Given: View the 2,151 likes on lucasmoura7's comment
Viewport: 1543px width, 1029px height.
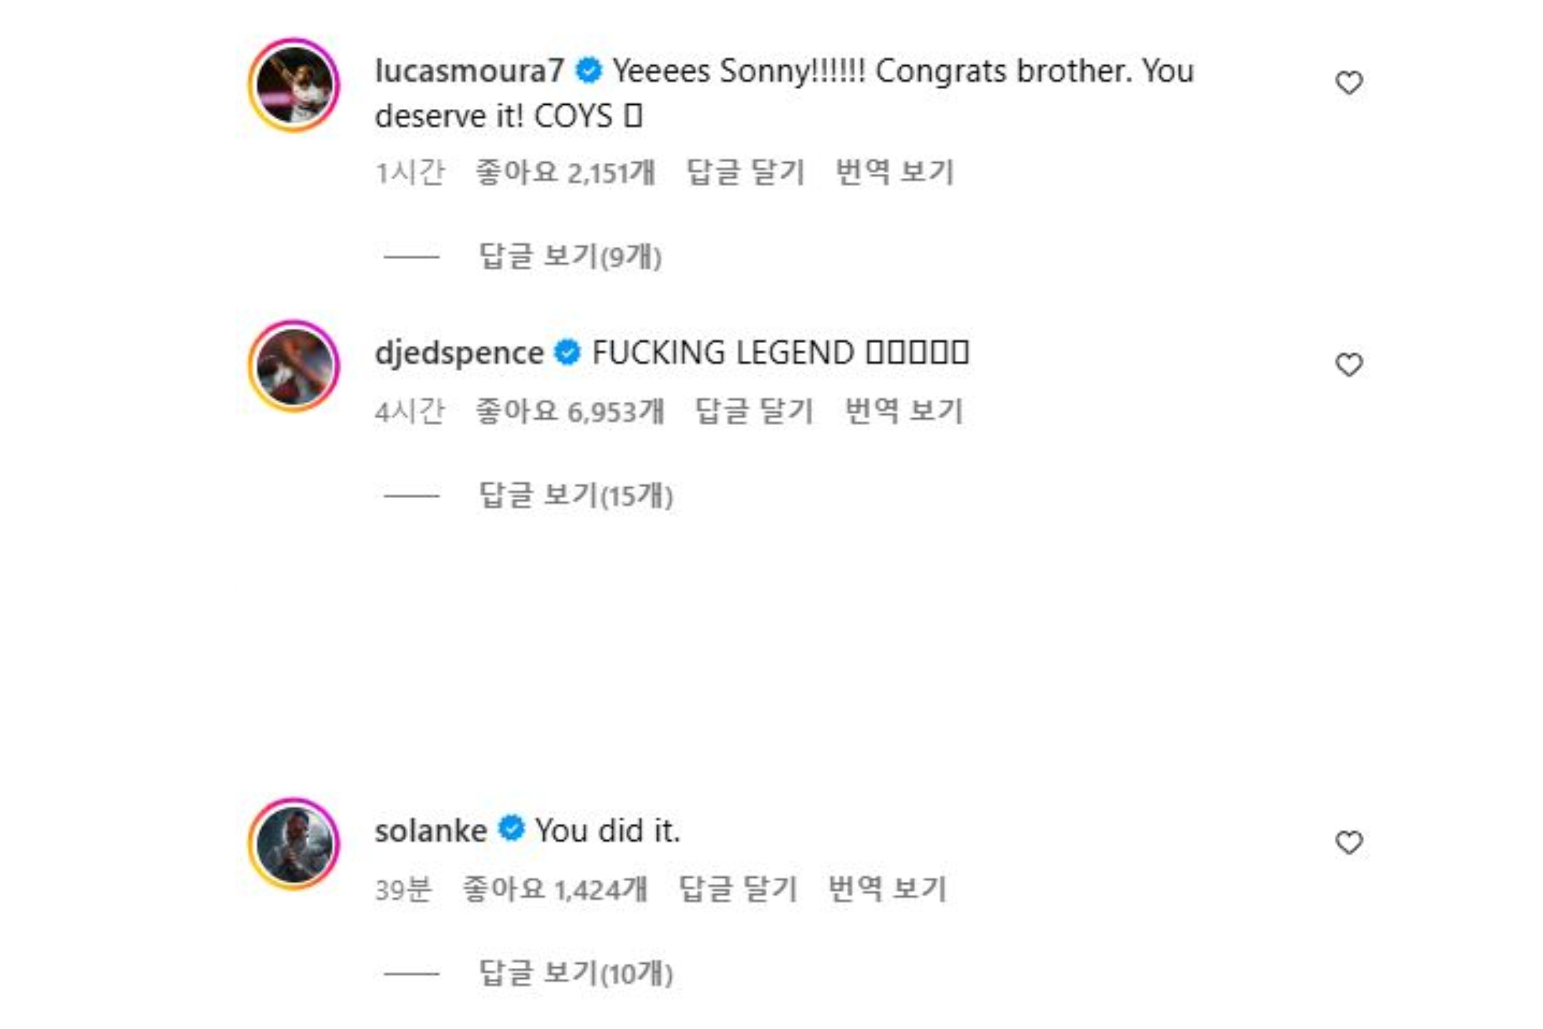Looking at the screenshot, I should coord(565,172).
